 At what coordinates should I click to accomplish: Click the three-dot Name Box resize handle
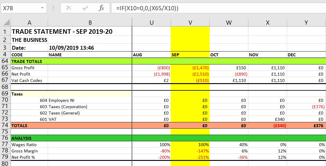[x=53, y=8]
